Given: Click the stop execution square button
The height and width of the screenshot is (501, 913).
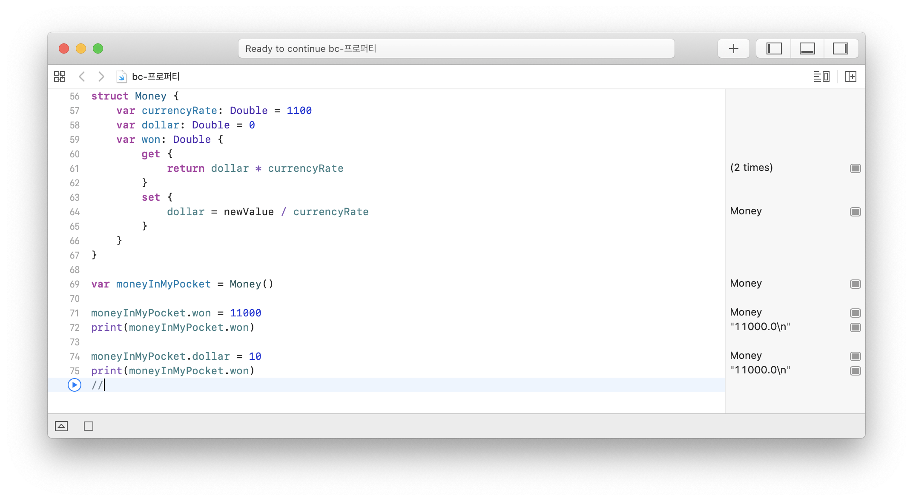Looking at the screenshot, I should [89, 426].
